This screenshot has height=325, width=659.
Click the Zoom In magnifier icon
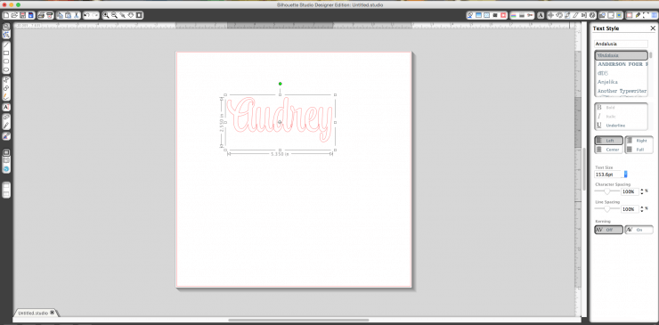coord(106,15)
